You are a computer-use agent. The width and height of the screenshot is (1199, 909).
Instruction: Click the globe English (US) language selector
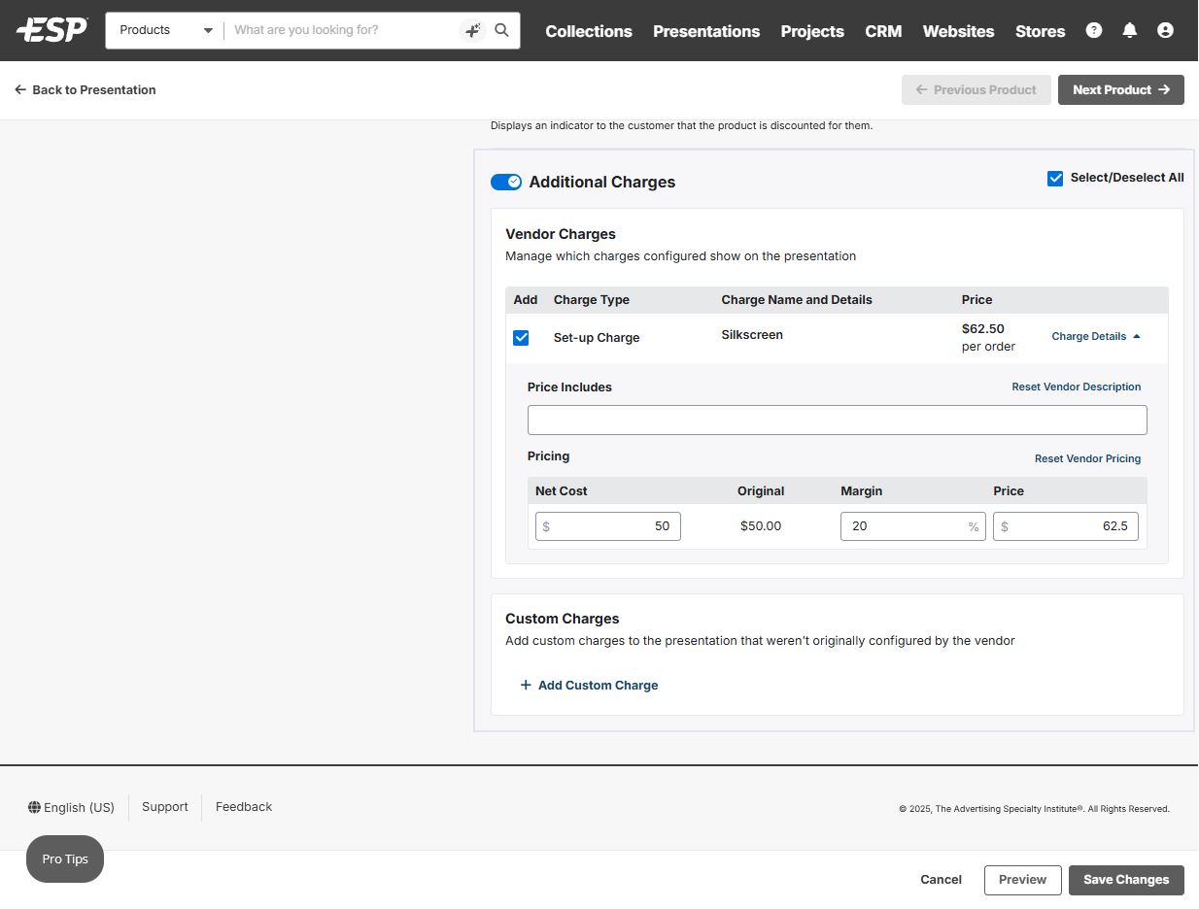[72, 807]
